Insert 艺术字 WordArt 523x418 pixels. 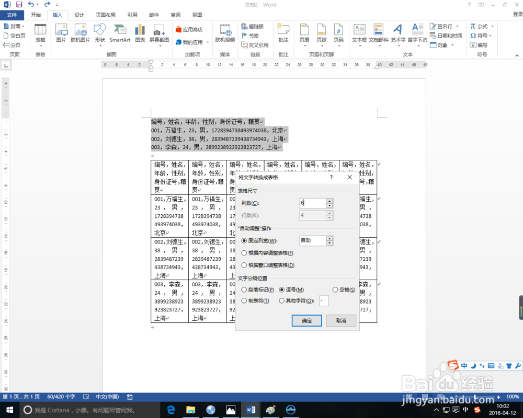click(398, 34)
